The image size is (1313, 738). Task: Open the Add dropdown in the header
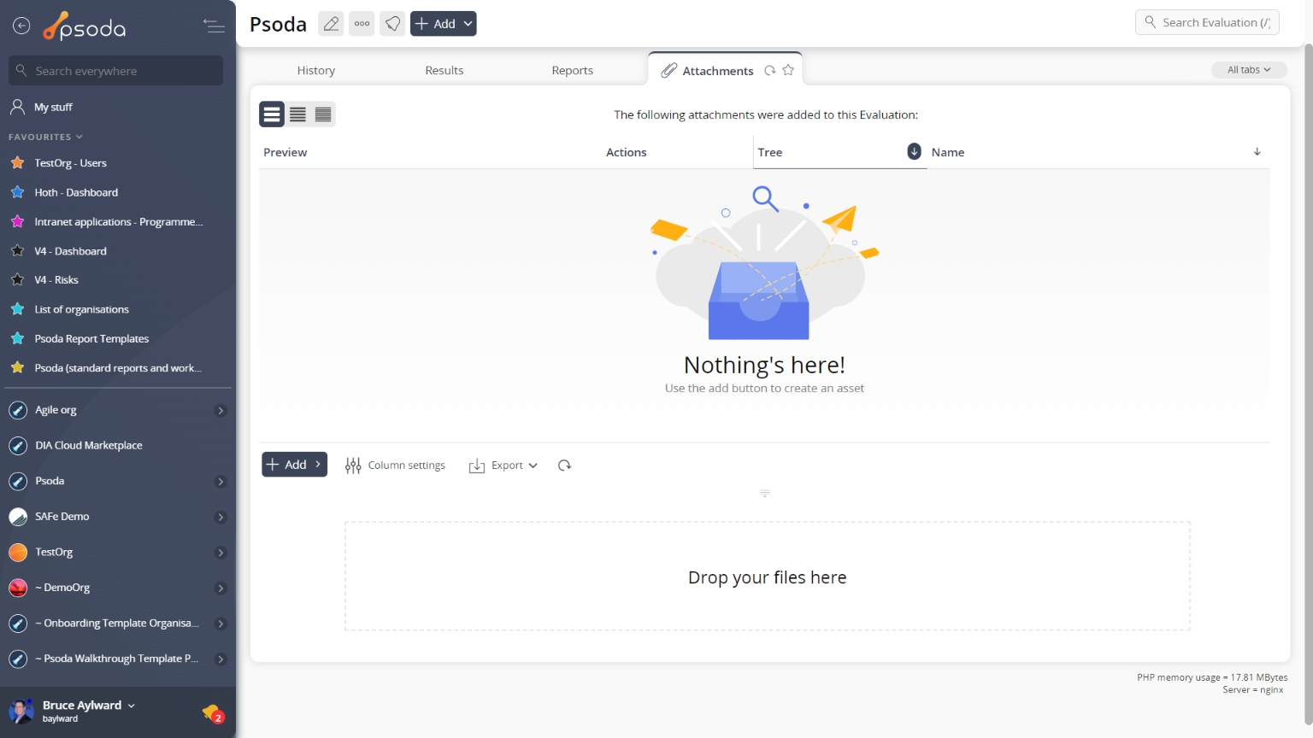coord(444,24)
